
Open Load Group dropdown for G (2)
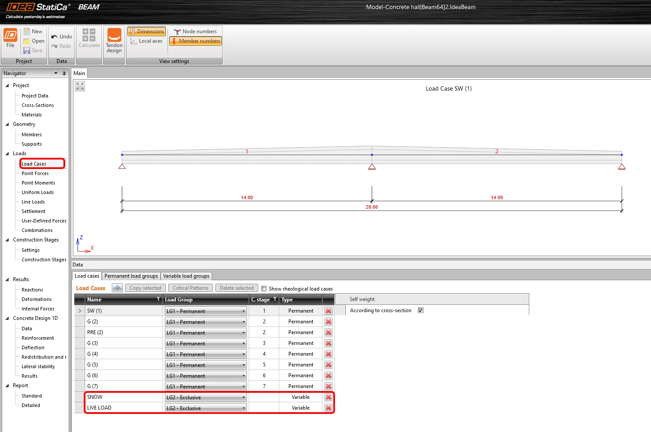[205, 322]
